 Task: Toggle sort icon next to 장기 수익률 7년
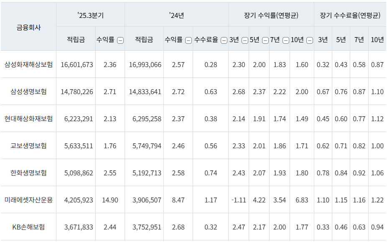pos(286,40)
